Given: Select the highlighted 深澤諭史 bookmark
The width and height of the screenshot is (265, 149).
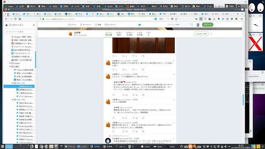Looking at the screenshot, I should tap(19, 87).
